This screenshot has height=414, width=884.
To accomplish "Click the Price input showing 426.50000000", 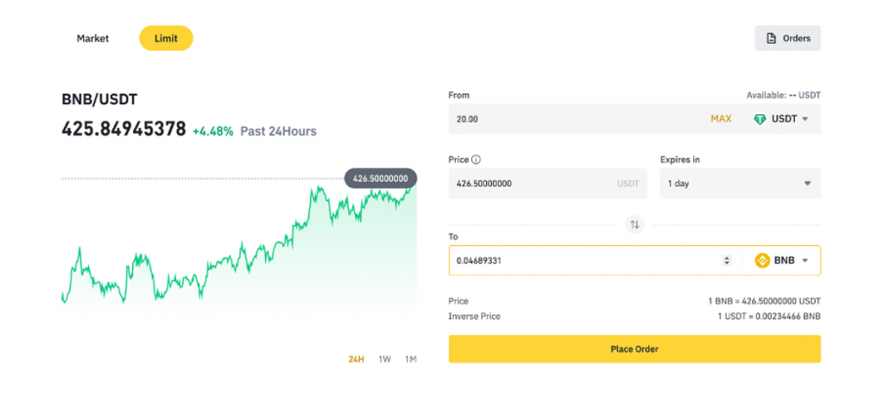I will click(x=535, y=184).
